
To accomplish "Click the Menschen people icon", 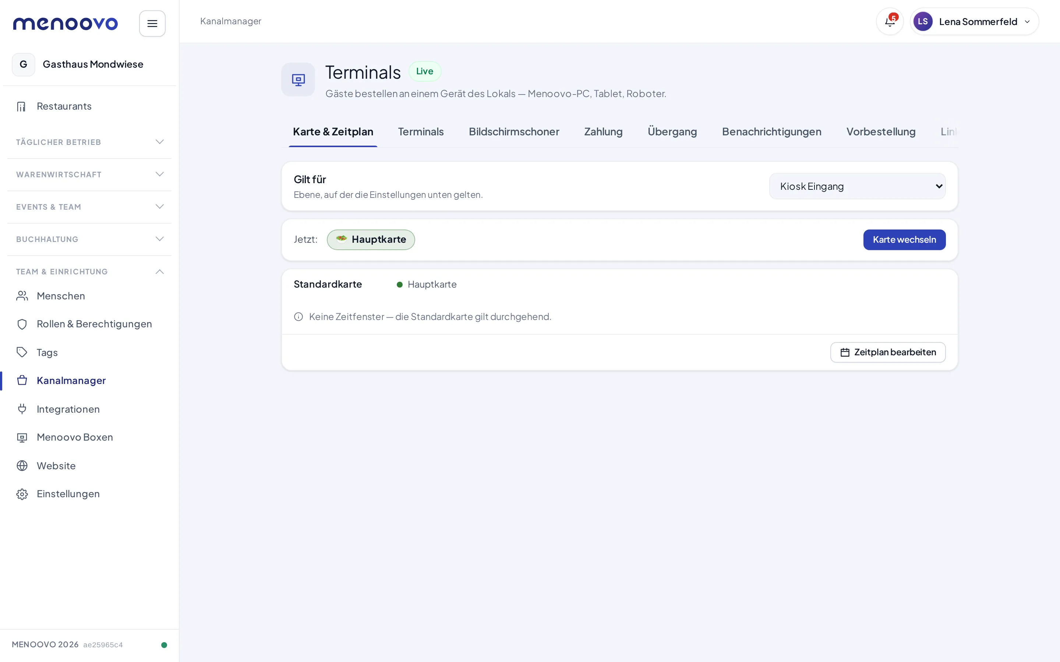I will coord(22,296).
